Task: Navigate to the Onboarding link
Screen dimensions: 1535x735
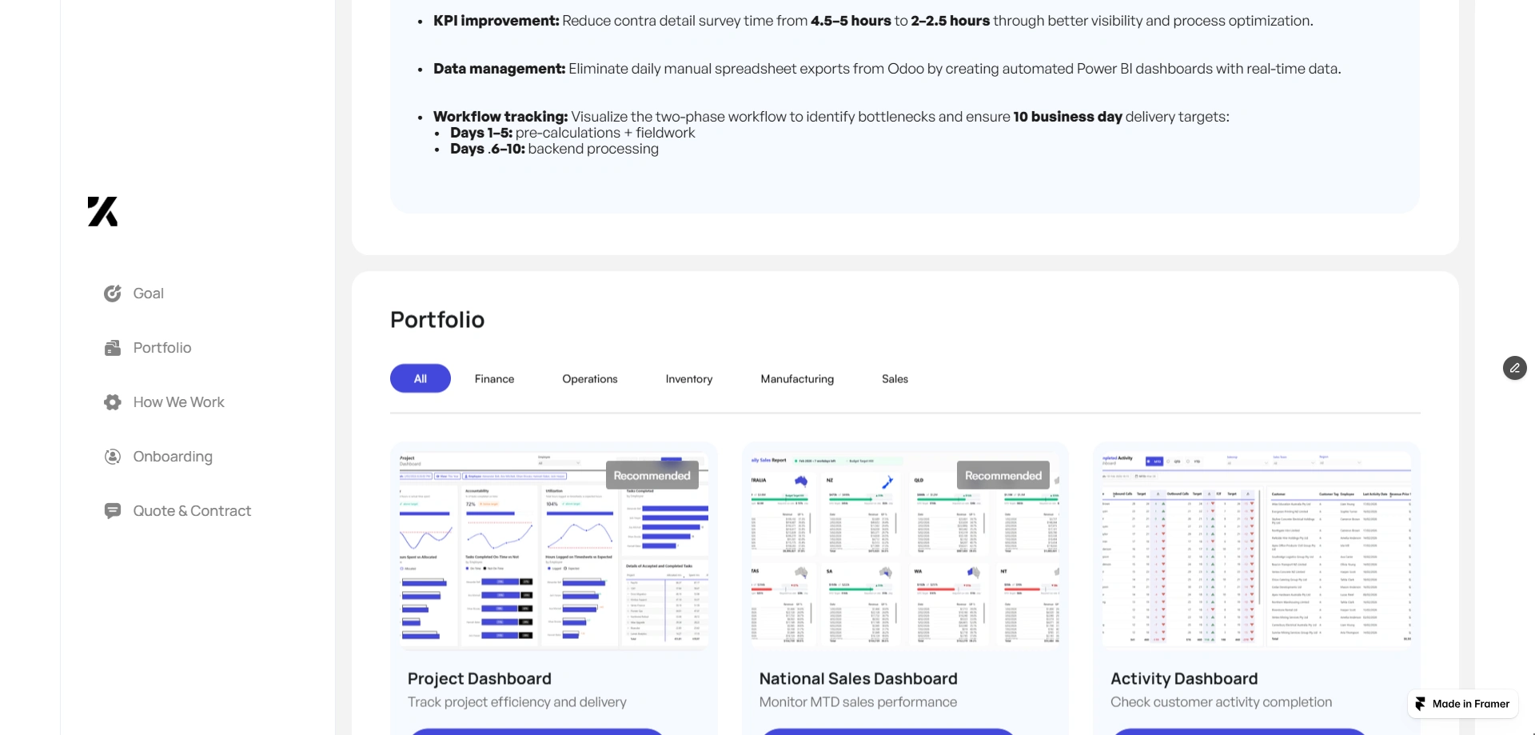Action: point(173,457)
